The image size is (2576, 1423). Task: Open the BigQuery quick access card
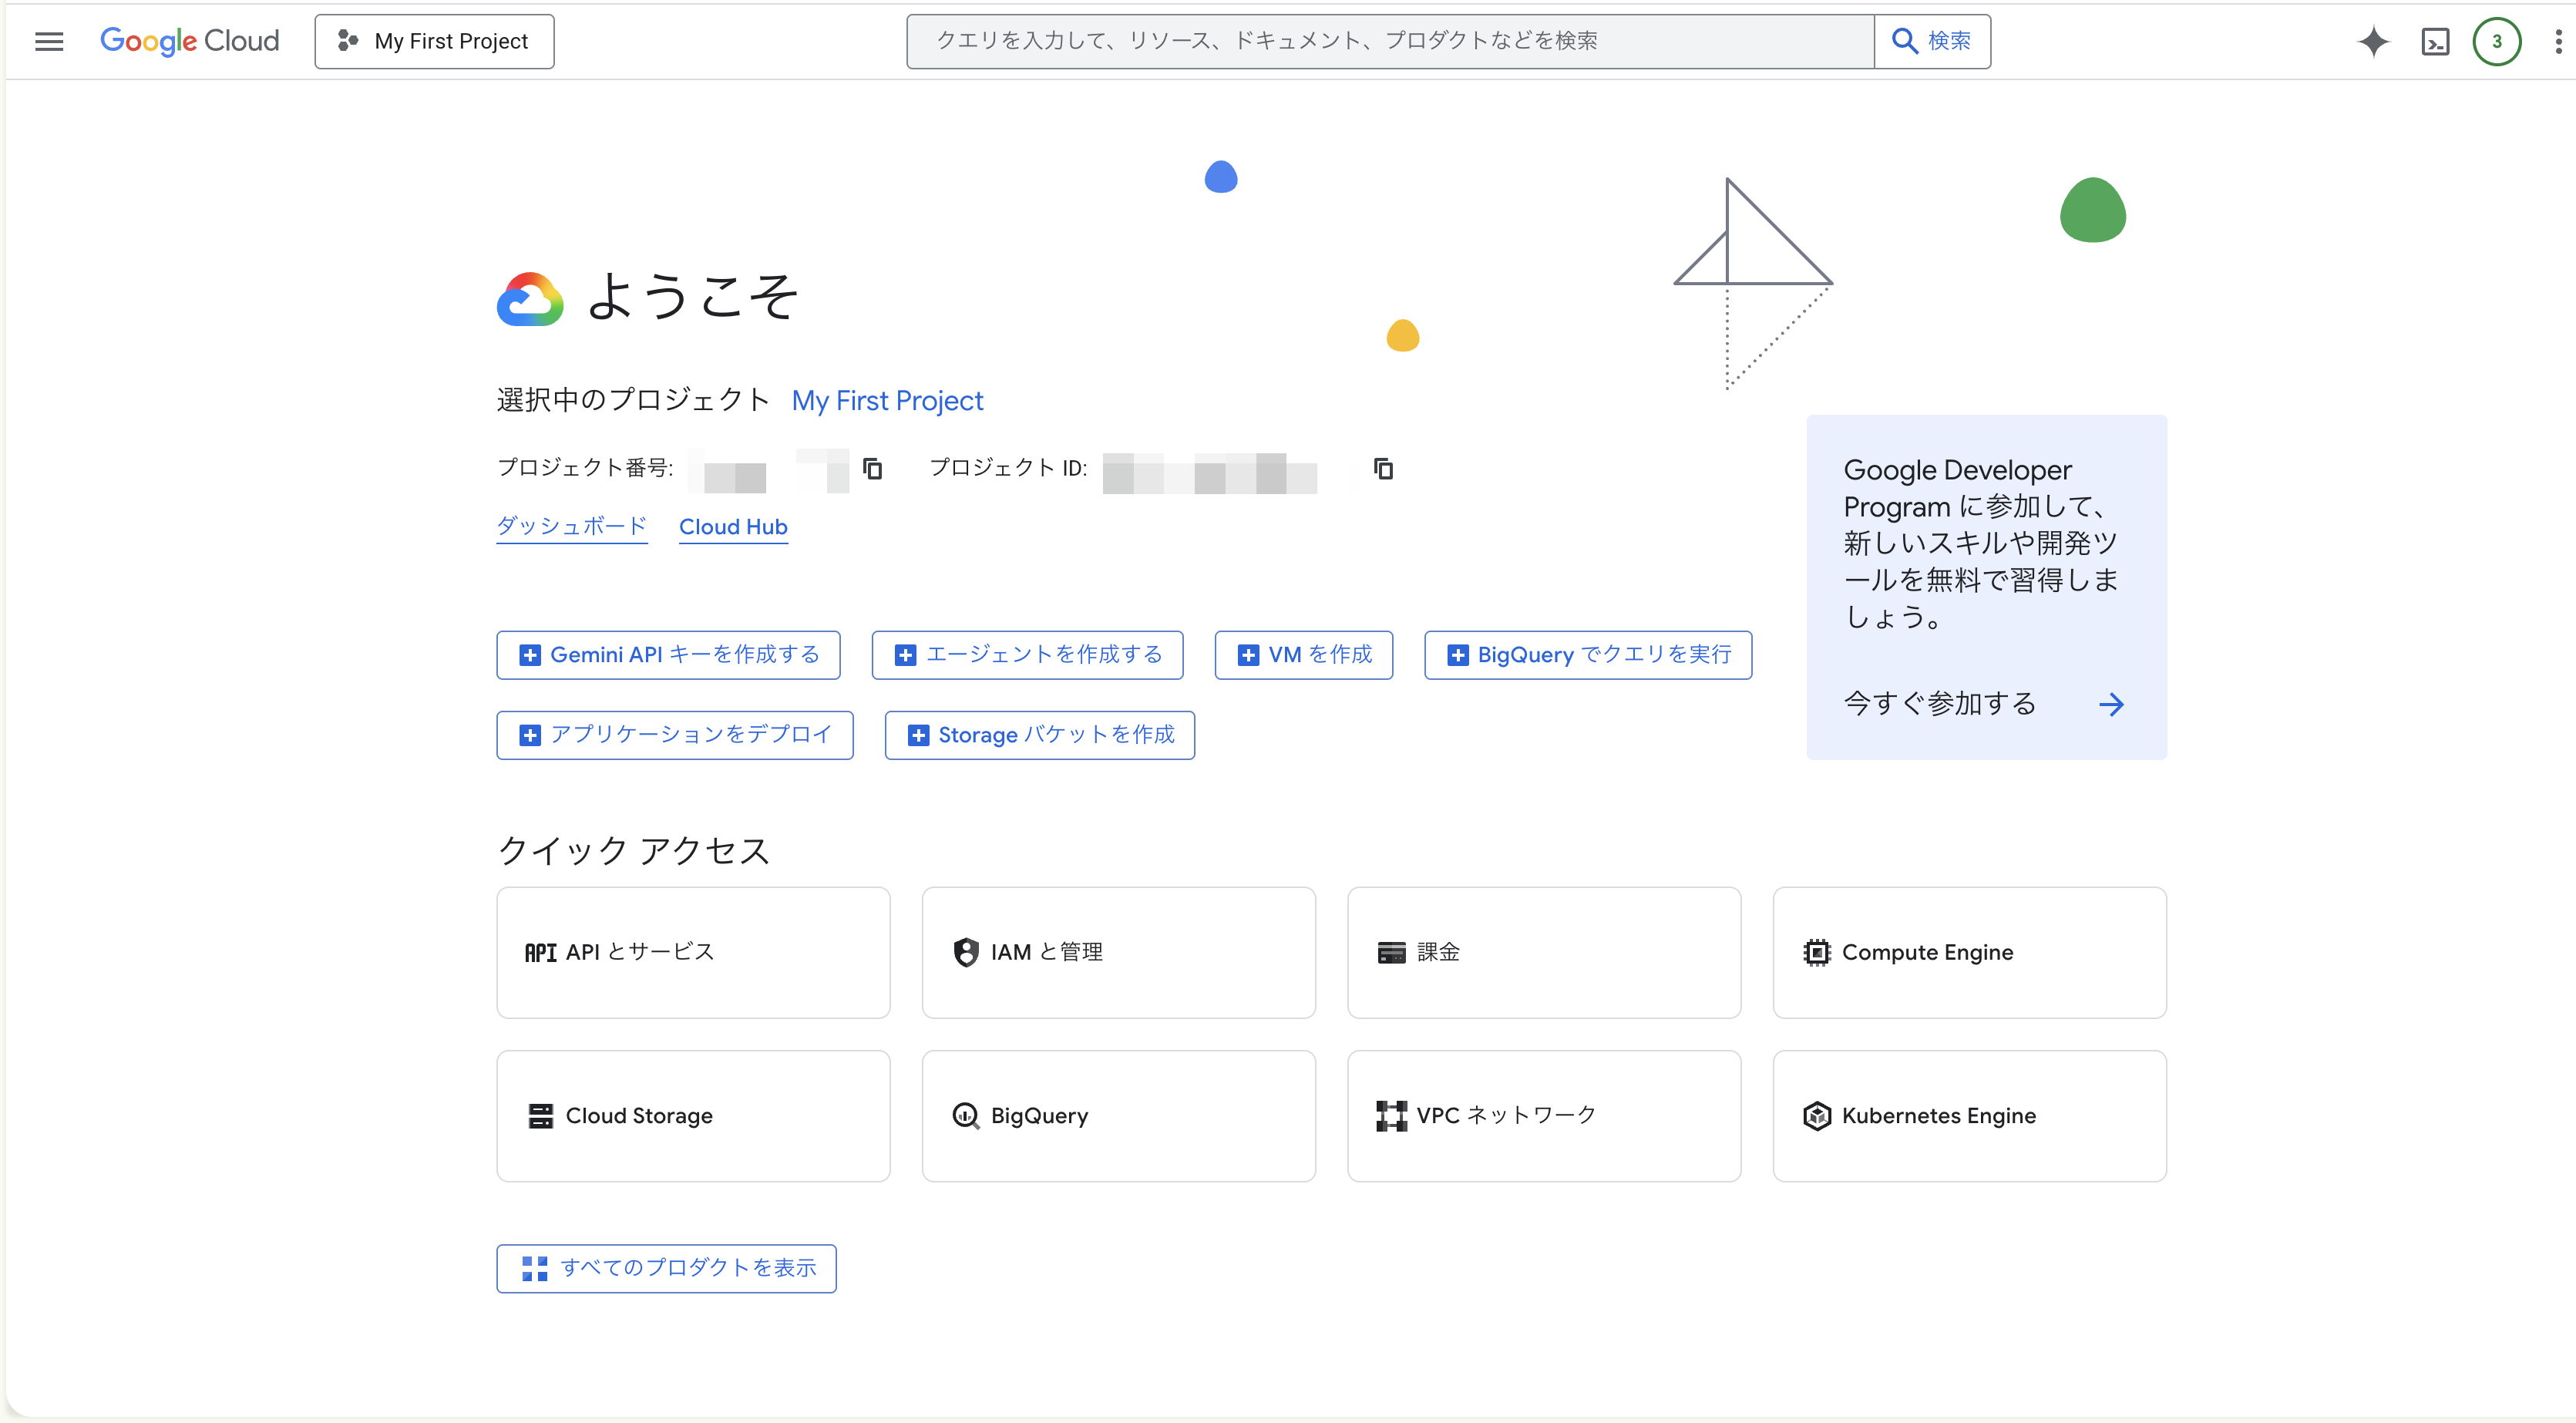tap(1118, 1115)
